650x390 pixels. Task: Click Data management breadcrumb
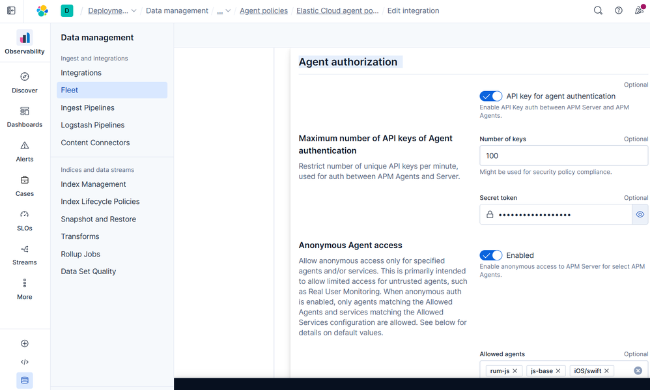177,11
